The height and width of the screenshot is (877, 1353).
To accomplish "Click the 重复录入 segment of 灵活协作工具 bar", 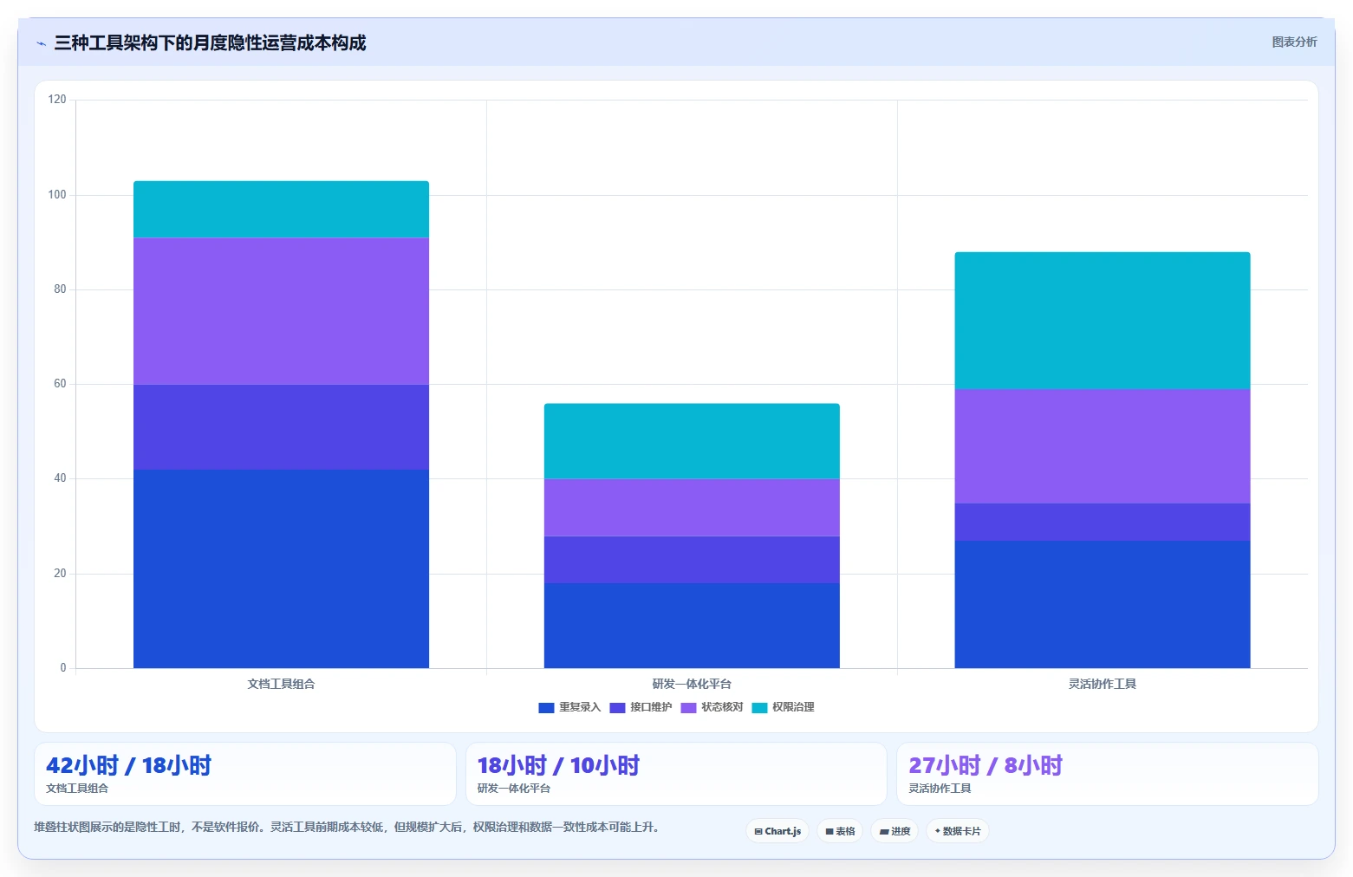I will click(x=1103, y=604).
